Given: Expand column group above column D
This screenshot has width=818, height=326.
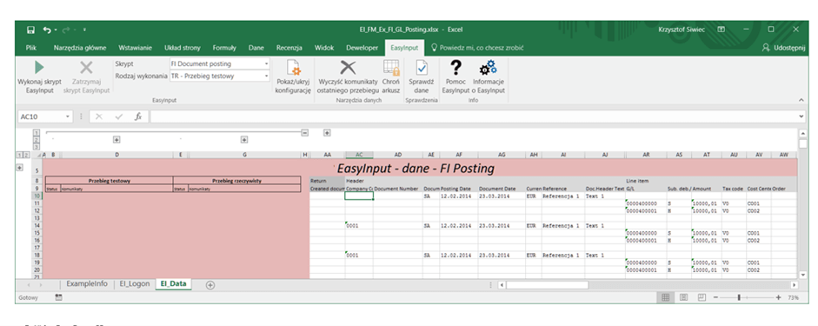Looking at the screenshot, I should 116,140.
